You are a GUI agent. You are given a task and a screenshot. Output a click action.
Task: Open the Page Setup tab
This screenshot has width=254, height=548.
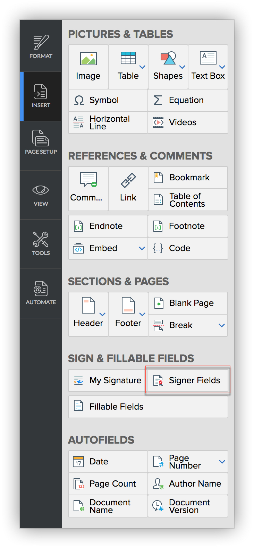(x=41, y=146)
